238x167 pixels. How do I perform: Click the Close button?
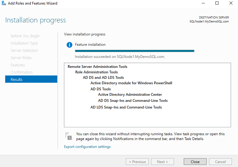195,162
